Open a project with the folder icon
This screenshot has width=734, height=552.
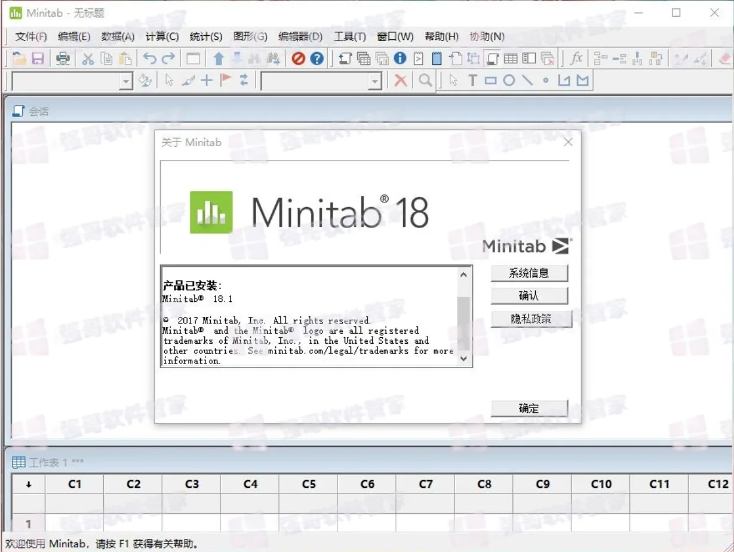pyautogui.click(x=20, y=58)
